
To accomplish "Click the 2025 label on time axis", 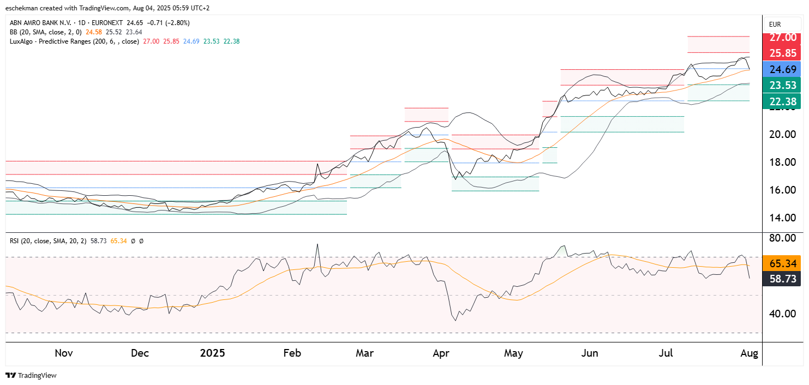I will [212, 353].
